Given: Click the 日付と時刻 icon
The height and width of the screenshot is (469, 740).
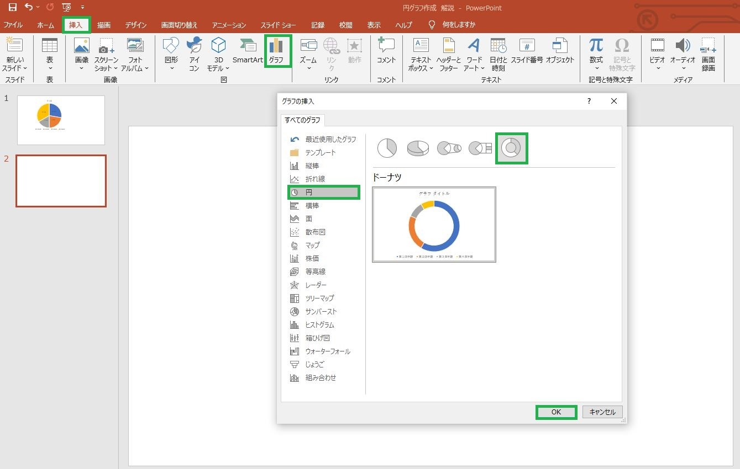Looking at the screenshot, I should 498,46.
